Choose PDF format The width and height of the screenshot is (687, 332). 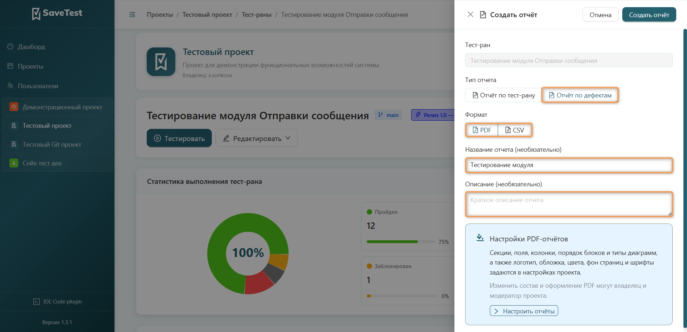pyautogui.click(x=482, y=130)
